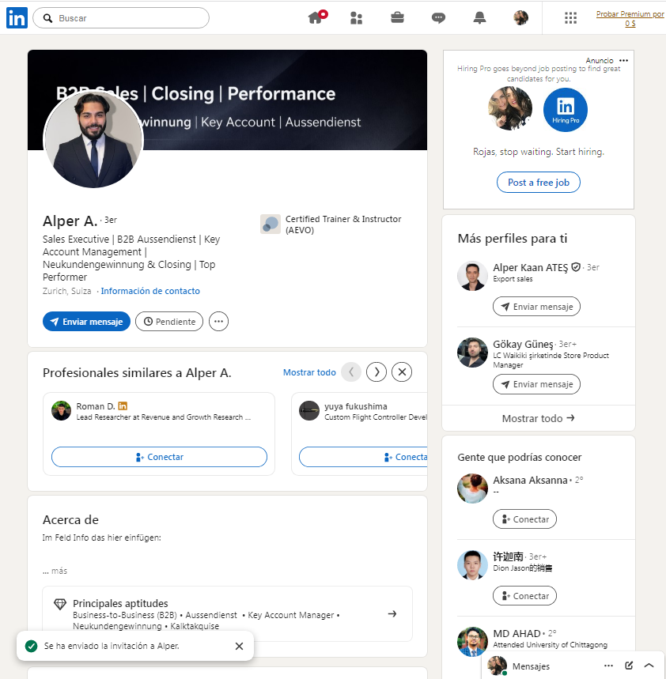Click Conectar on yuya fukushima card
666x679 pixels.
pos(363,457)
